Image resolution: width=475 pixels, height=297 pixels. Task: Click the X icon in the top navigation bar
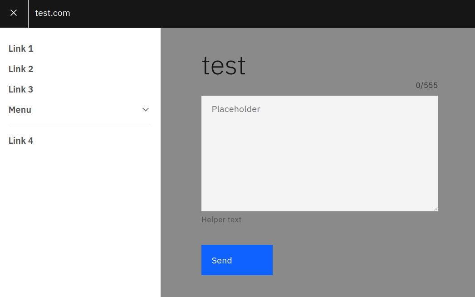point(14,14)
